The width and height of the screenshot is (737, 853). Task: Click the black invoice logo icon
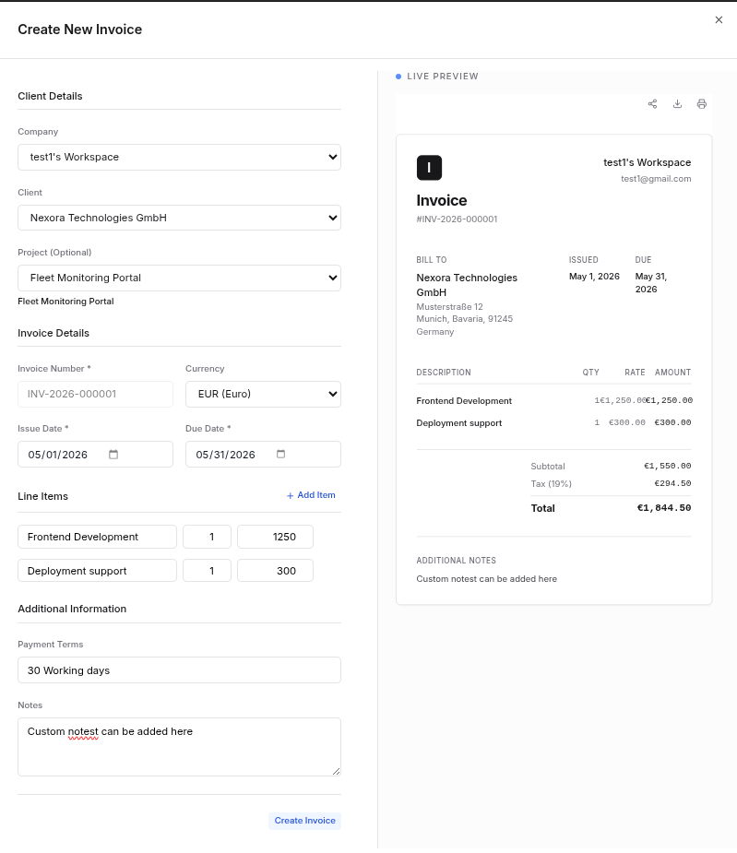pyautogui.click(x=429, y=168)
